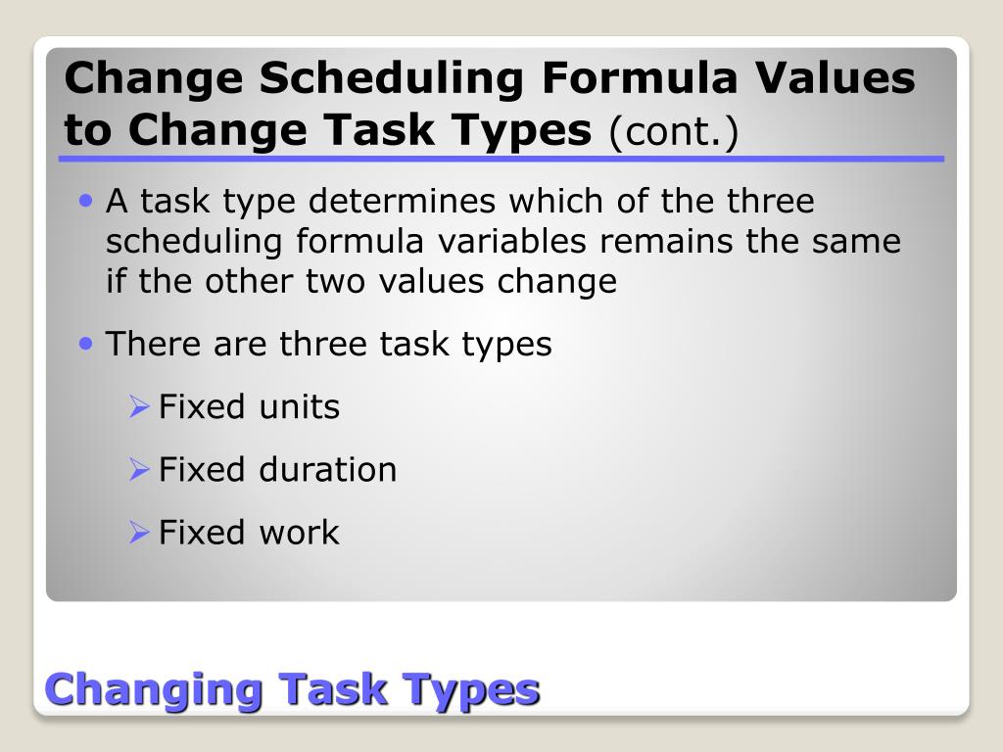Viewport: 1003px width, 752px height.
Task: Select the 'Change Scheduling Formula Values' title line
Action: pos(490,78)
